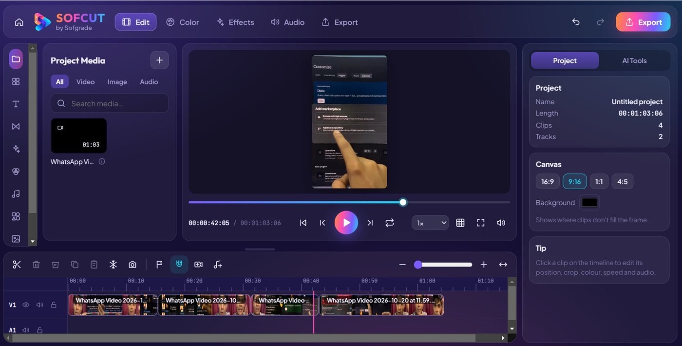Screen dimensions: 682x346
Task: Select 4:5 canvas ratio
Action: (x=622, y=181)
